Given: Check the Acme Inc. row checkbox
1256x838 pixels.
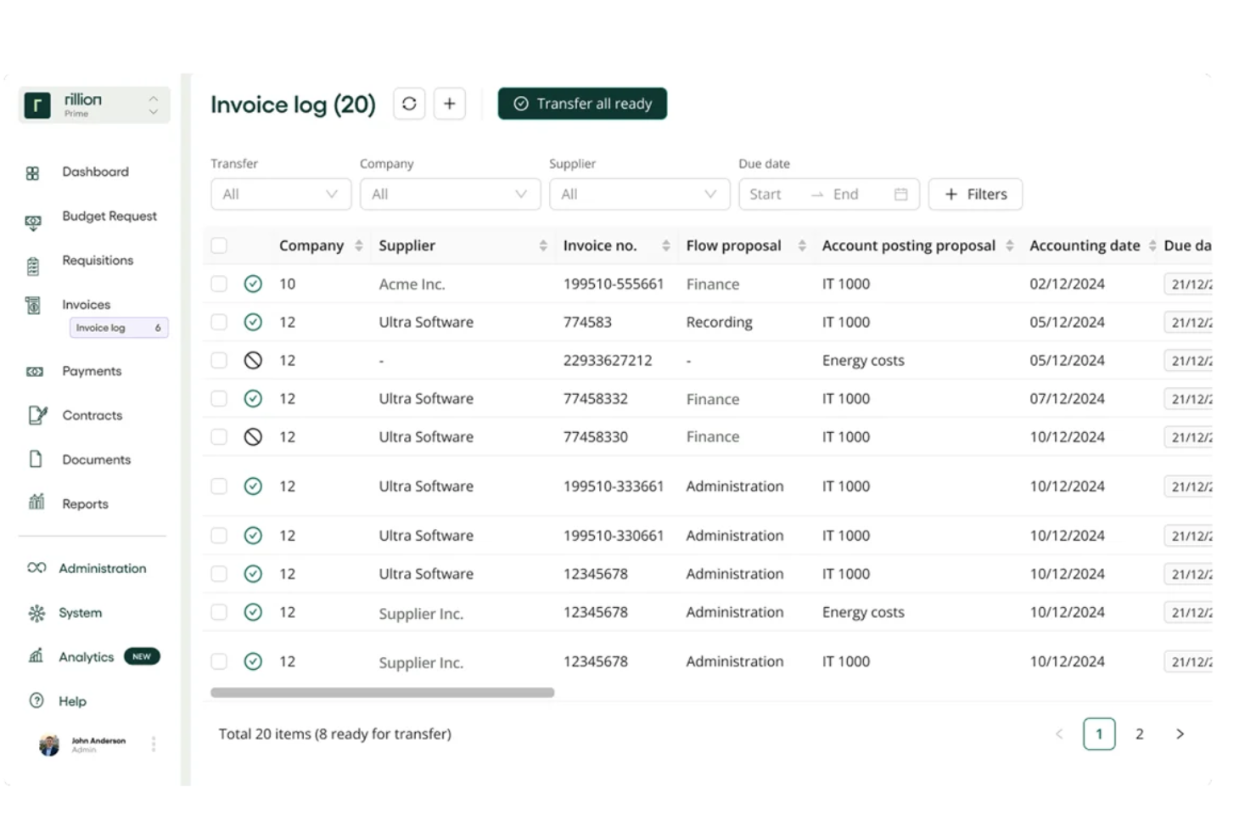Looking at the screenshot, I should [219, 284].
